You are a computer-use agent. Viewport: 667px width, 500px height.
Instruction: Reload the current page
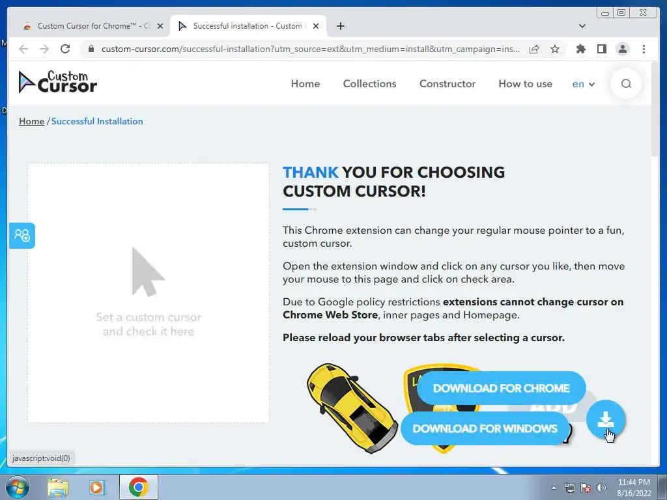(x=65, y=49)
